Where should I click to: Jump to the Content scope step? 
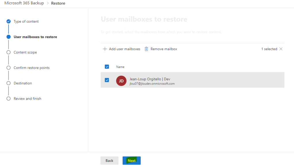[25, 52]
